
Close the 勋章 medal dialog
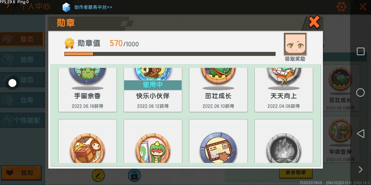pos(314,22)
